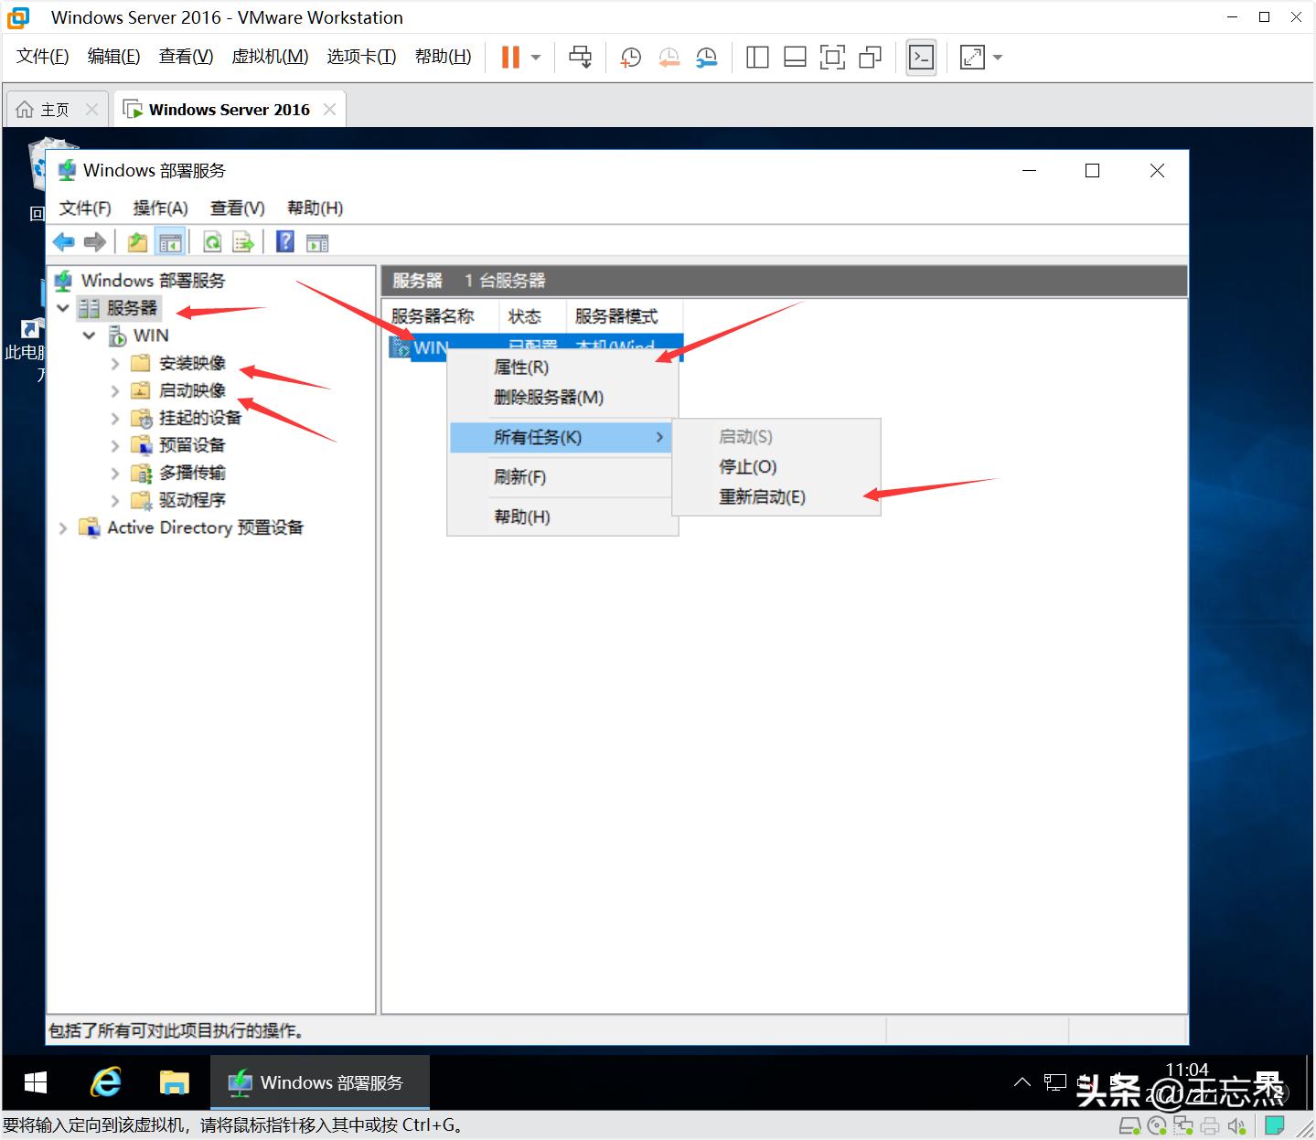Toggle the console tree pane visibility
Image resolution: width=1316 pixels, height=1140 pixels.
[x=171, y=240]
